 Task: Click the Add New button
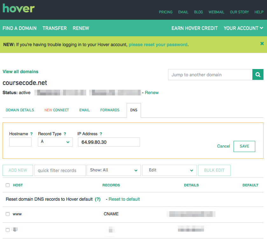click(x=18, y=170)
